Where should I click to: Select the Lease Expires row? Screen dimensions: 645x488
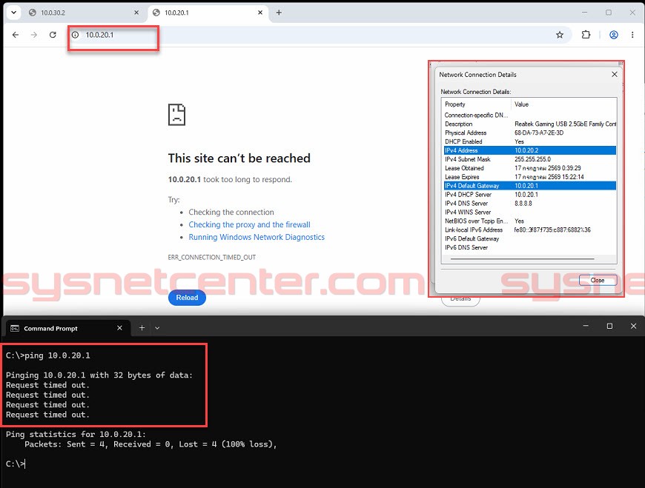coord(530,177)
